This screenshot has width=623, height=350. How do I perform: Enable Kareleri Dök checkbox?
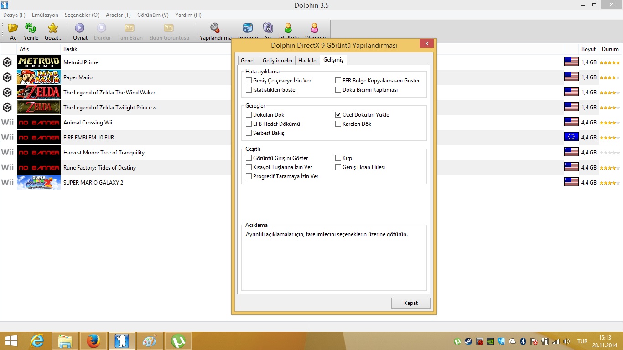click(x=338, y=124)
